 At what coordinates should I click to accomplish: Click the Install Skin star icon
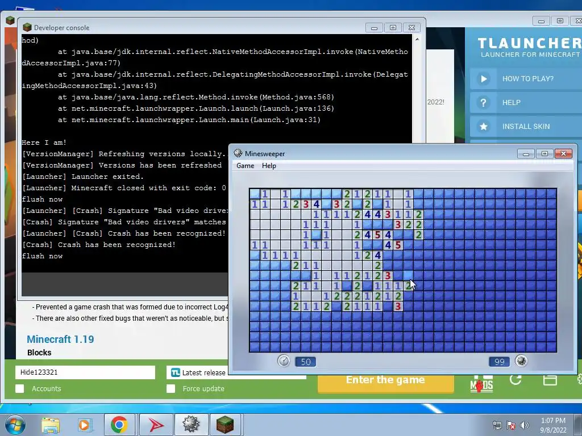[x=483, y=127]
